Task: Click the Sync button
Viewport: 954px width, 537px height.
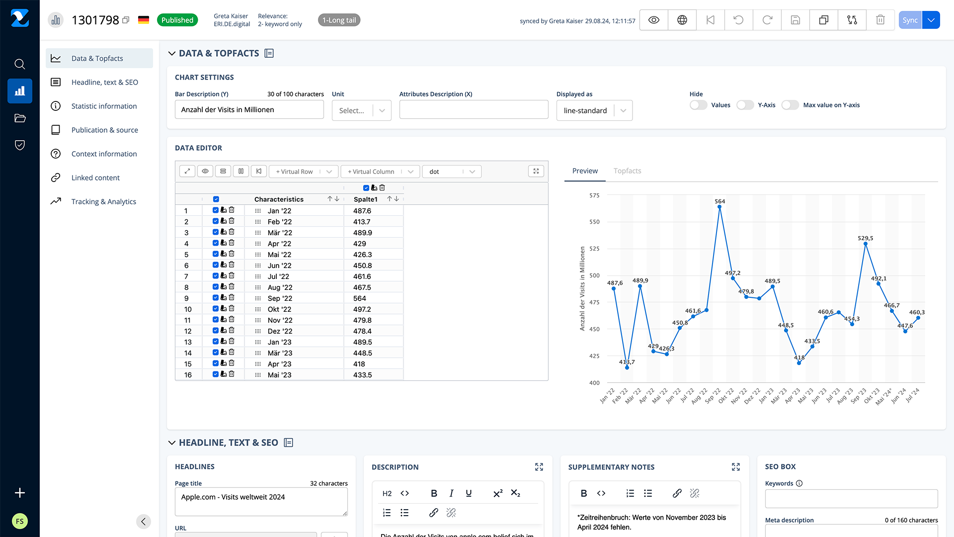Action: tap(910, 20)
